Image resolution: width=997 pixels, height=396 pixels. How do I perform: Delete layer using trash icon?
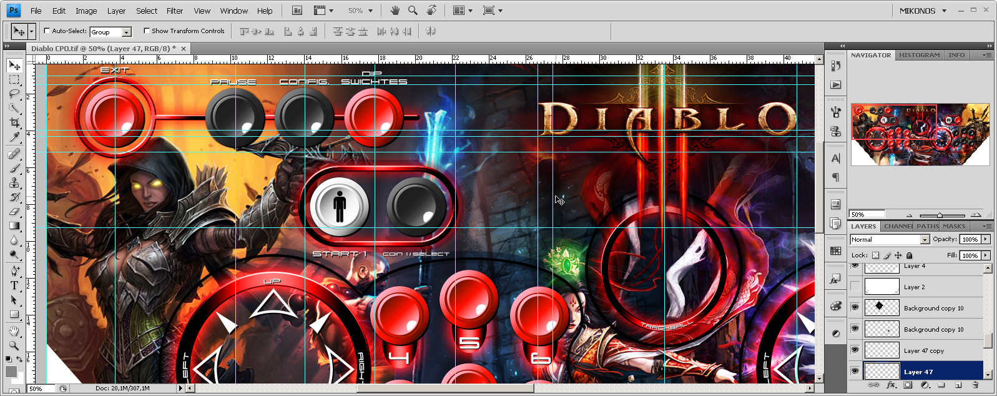tap(975, 385)
